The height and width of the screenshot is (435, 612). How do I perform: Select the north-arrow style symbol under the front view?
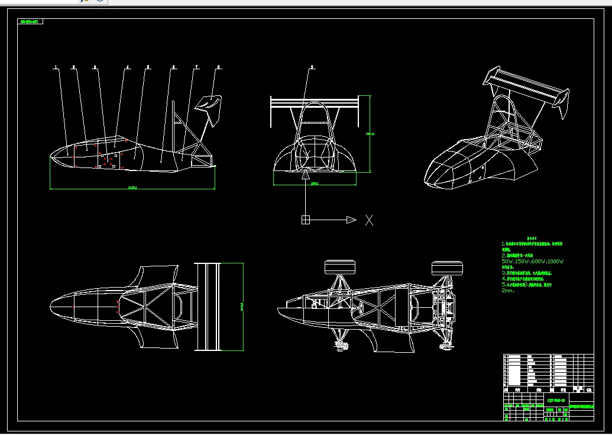(x=305, y=176)
